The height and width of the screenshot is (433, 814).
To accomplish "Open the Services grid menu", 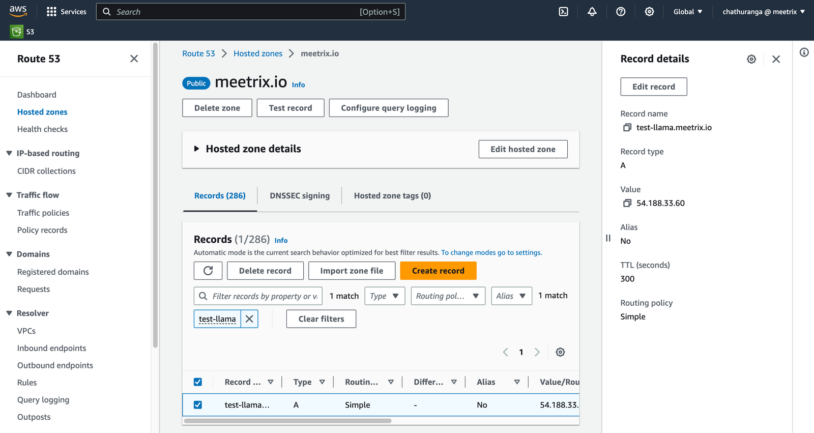I will 67,12.
